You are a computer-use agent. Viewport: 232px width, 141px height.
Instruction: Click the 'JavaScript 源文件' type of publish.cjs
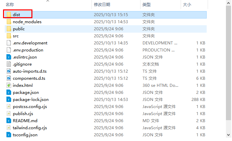coord(159,113)
